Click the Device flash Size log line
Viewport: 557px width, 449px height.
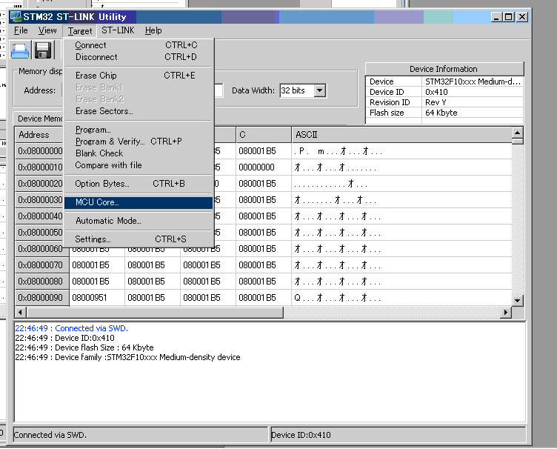[x=84, y=347]
